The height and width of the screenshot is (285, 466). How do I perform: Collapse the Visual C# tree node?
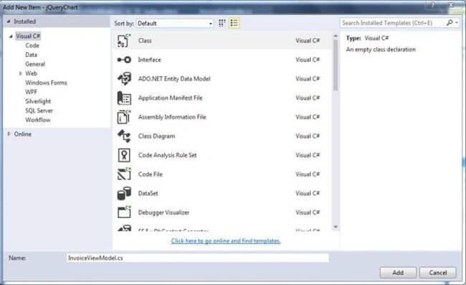pos(11,37)
